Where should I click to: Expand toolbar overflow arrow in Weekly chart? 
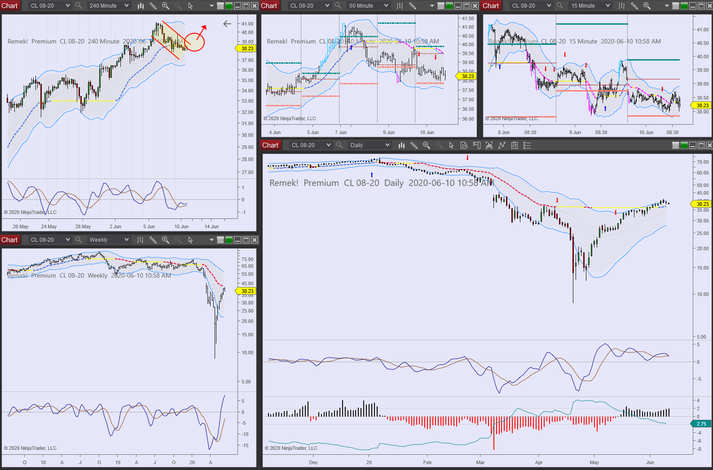pos(211,240)
